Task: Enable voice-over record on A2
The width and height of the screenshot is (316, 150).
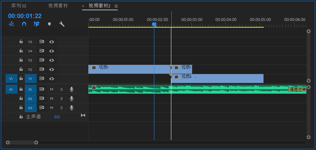Action: (x=71, y=99)
